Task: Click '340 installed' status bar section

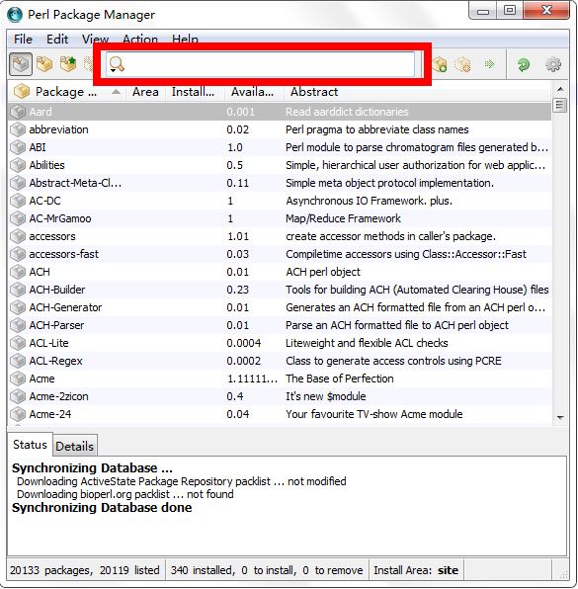Action: [267, 570]
